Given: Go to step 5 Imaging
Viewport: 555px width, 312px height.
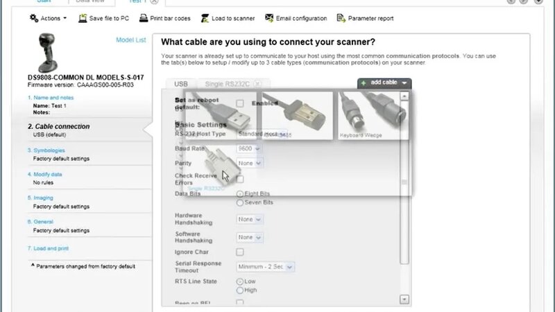Looking at the screenshot, I should point(40,198).
